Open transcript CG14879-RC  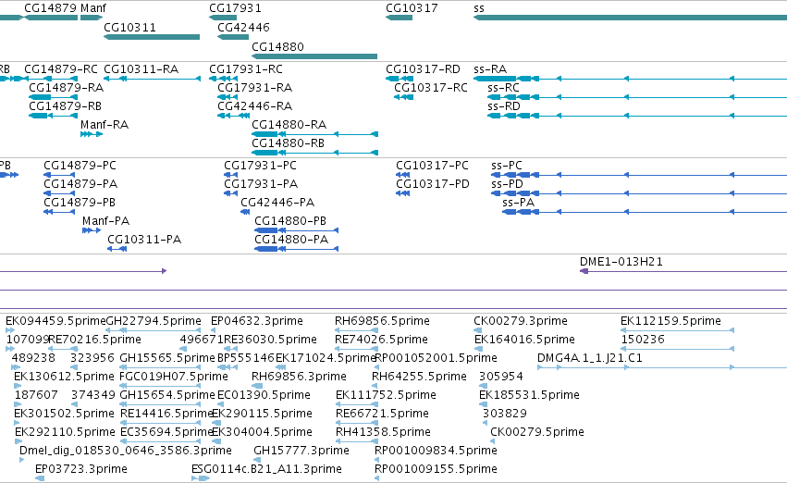[61, 68]
